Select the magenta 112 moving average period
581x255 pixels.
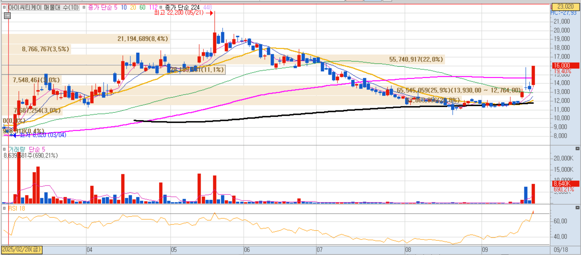[153, 7]
